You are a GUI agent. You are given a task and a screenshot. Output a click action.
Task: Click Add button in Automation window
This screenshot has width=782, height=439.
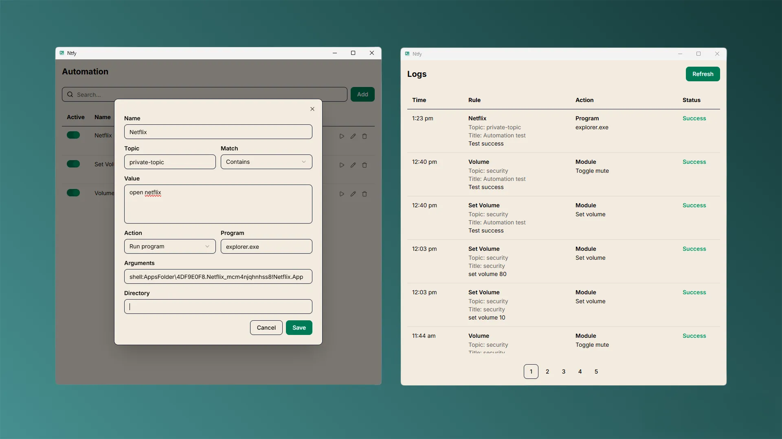(x=362, y=94)
